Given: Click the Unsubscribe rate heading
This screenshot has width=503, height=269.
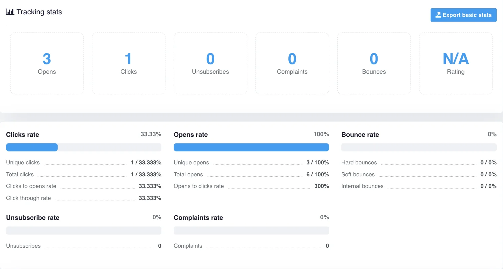Looking at the screenshot, I should (33, 218).
